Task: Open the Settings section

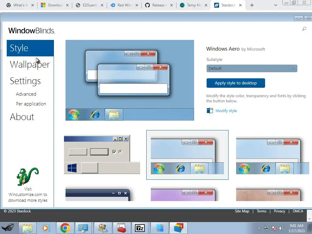Action: click(25, 81)
